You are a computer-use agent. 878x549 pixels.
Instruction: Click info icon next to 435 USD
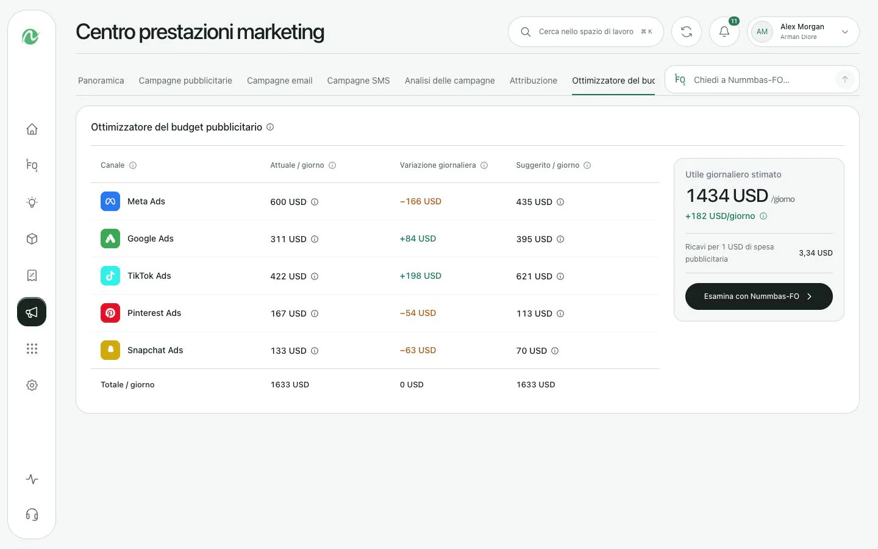click(x=560, y=202)
